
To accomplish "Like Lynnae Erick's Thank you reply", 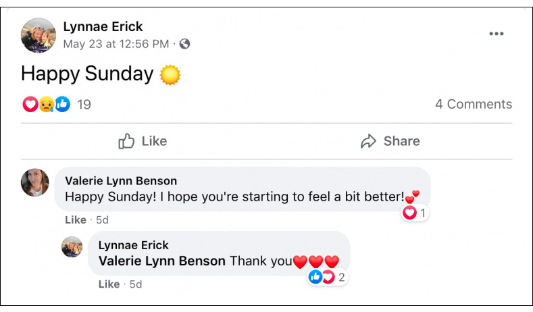I will pos(109,284).
